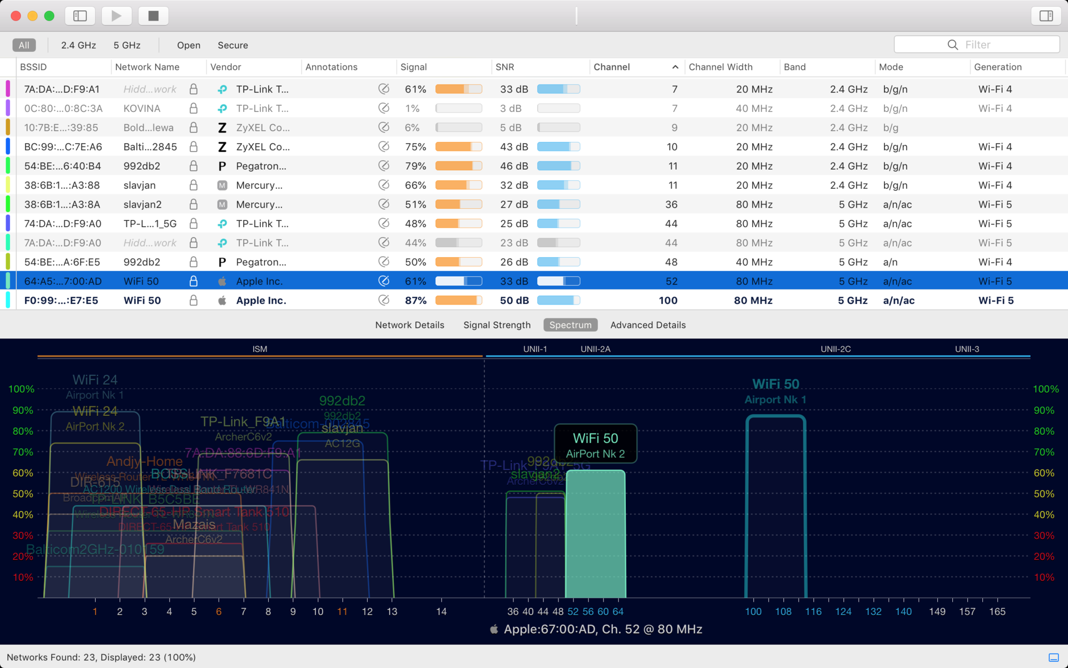Open the Advanced Details tab

(x=648, y=325)
